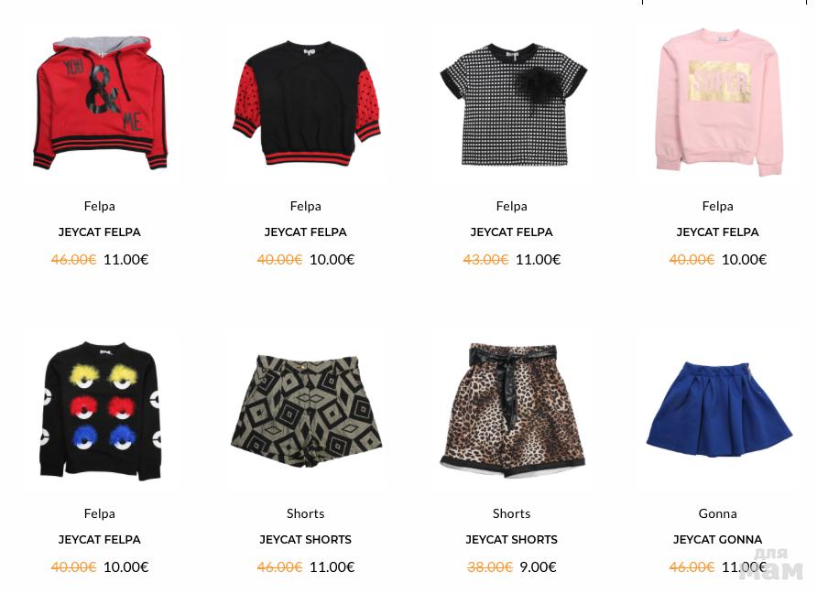Click Shorts category label above the 9.00€ price
The height and width of the screenshot is (593, 817).
click(512, 513)
